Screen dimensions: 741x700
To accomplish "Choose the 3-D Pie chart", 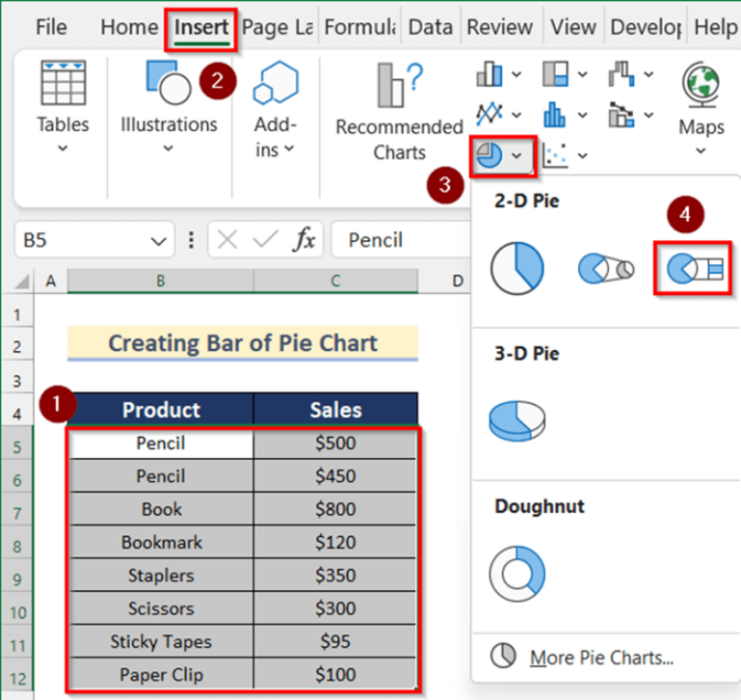I will (517, 420).
